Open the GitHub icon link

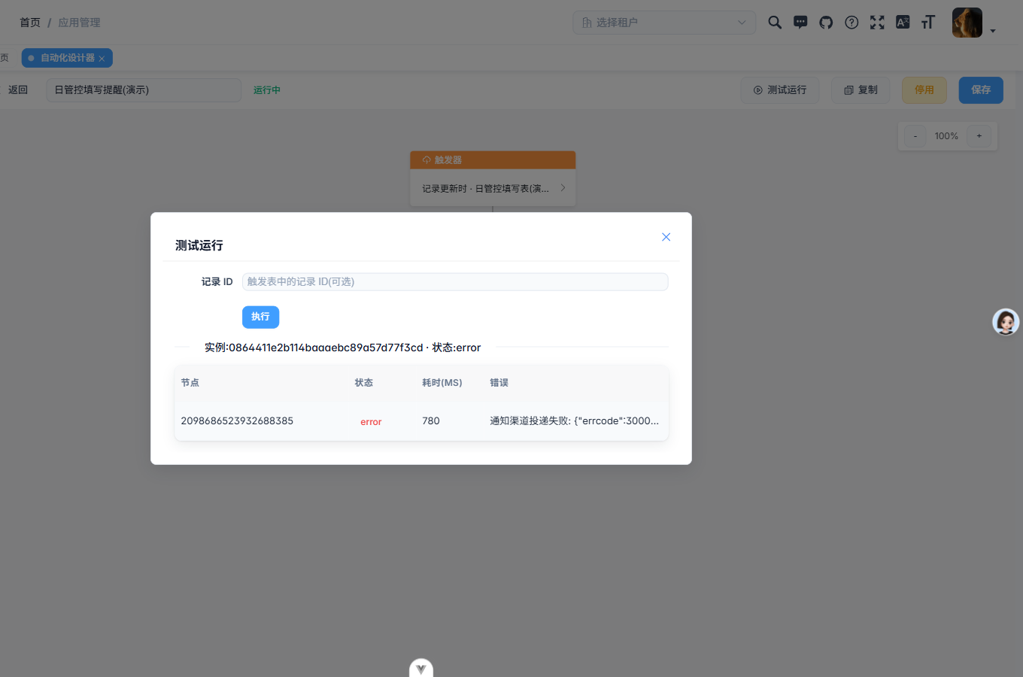tap(826, 23)
